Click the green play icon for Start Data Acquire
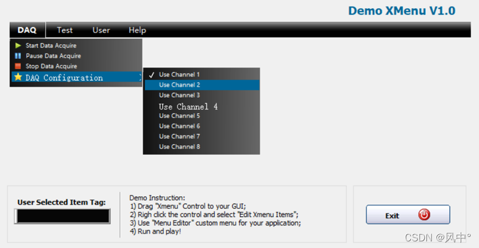479x248 pixels. [x=18, y=45]
